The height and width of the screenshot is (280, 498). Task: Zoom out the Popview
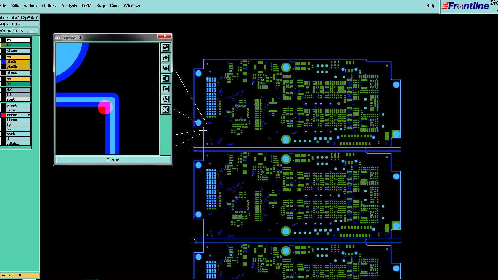coord(166,109)
